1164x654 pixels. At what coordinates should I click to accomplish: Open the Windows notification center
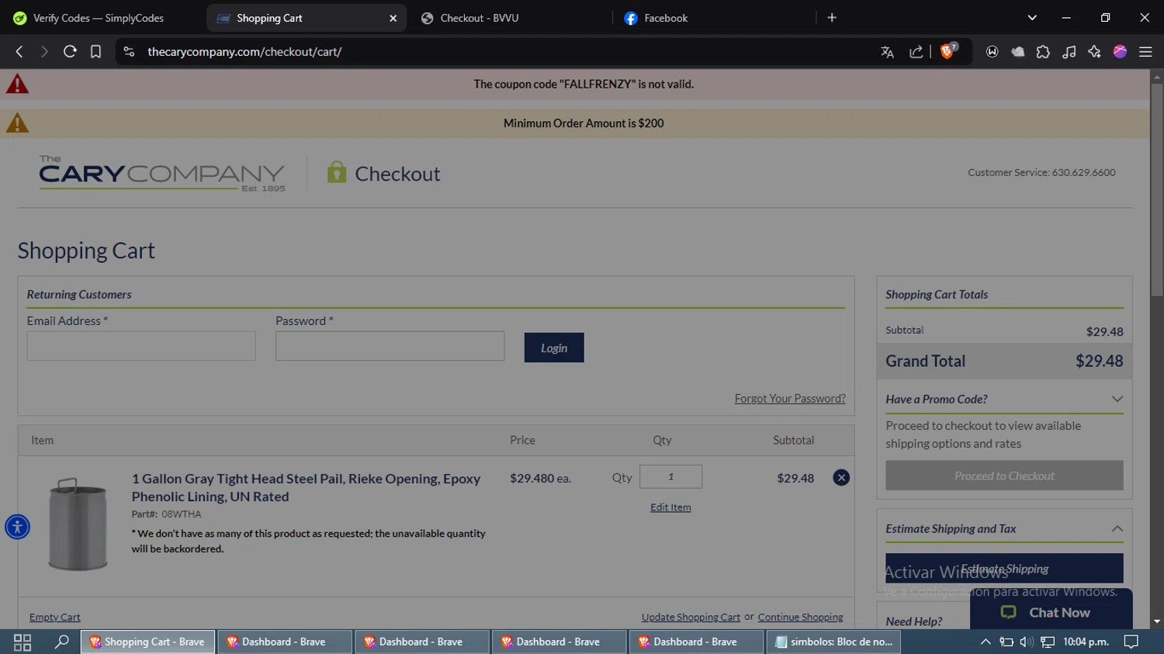pos(1131,642)
